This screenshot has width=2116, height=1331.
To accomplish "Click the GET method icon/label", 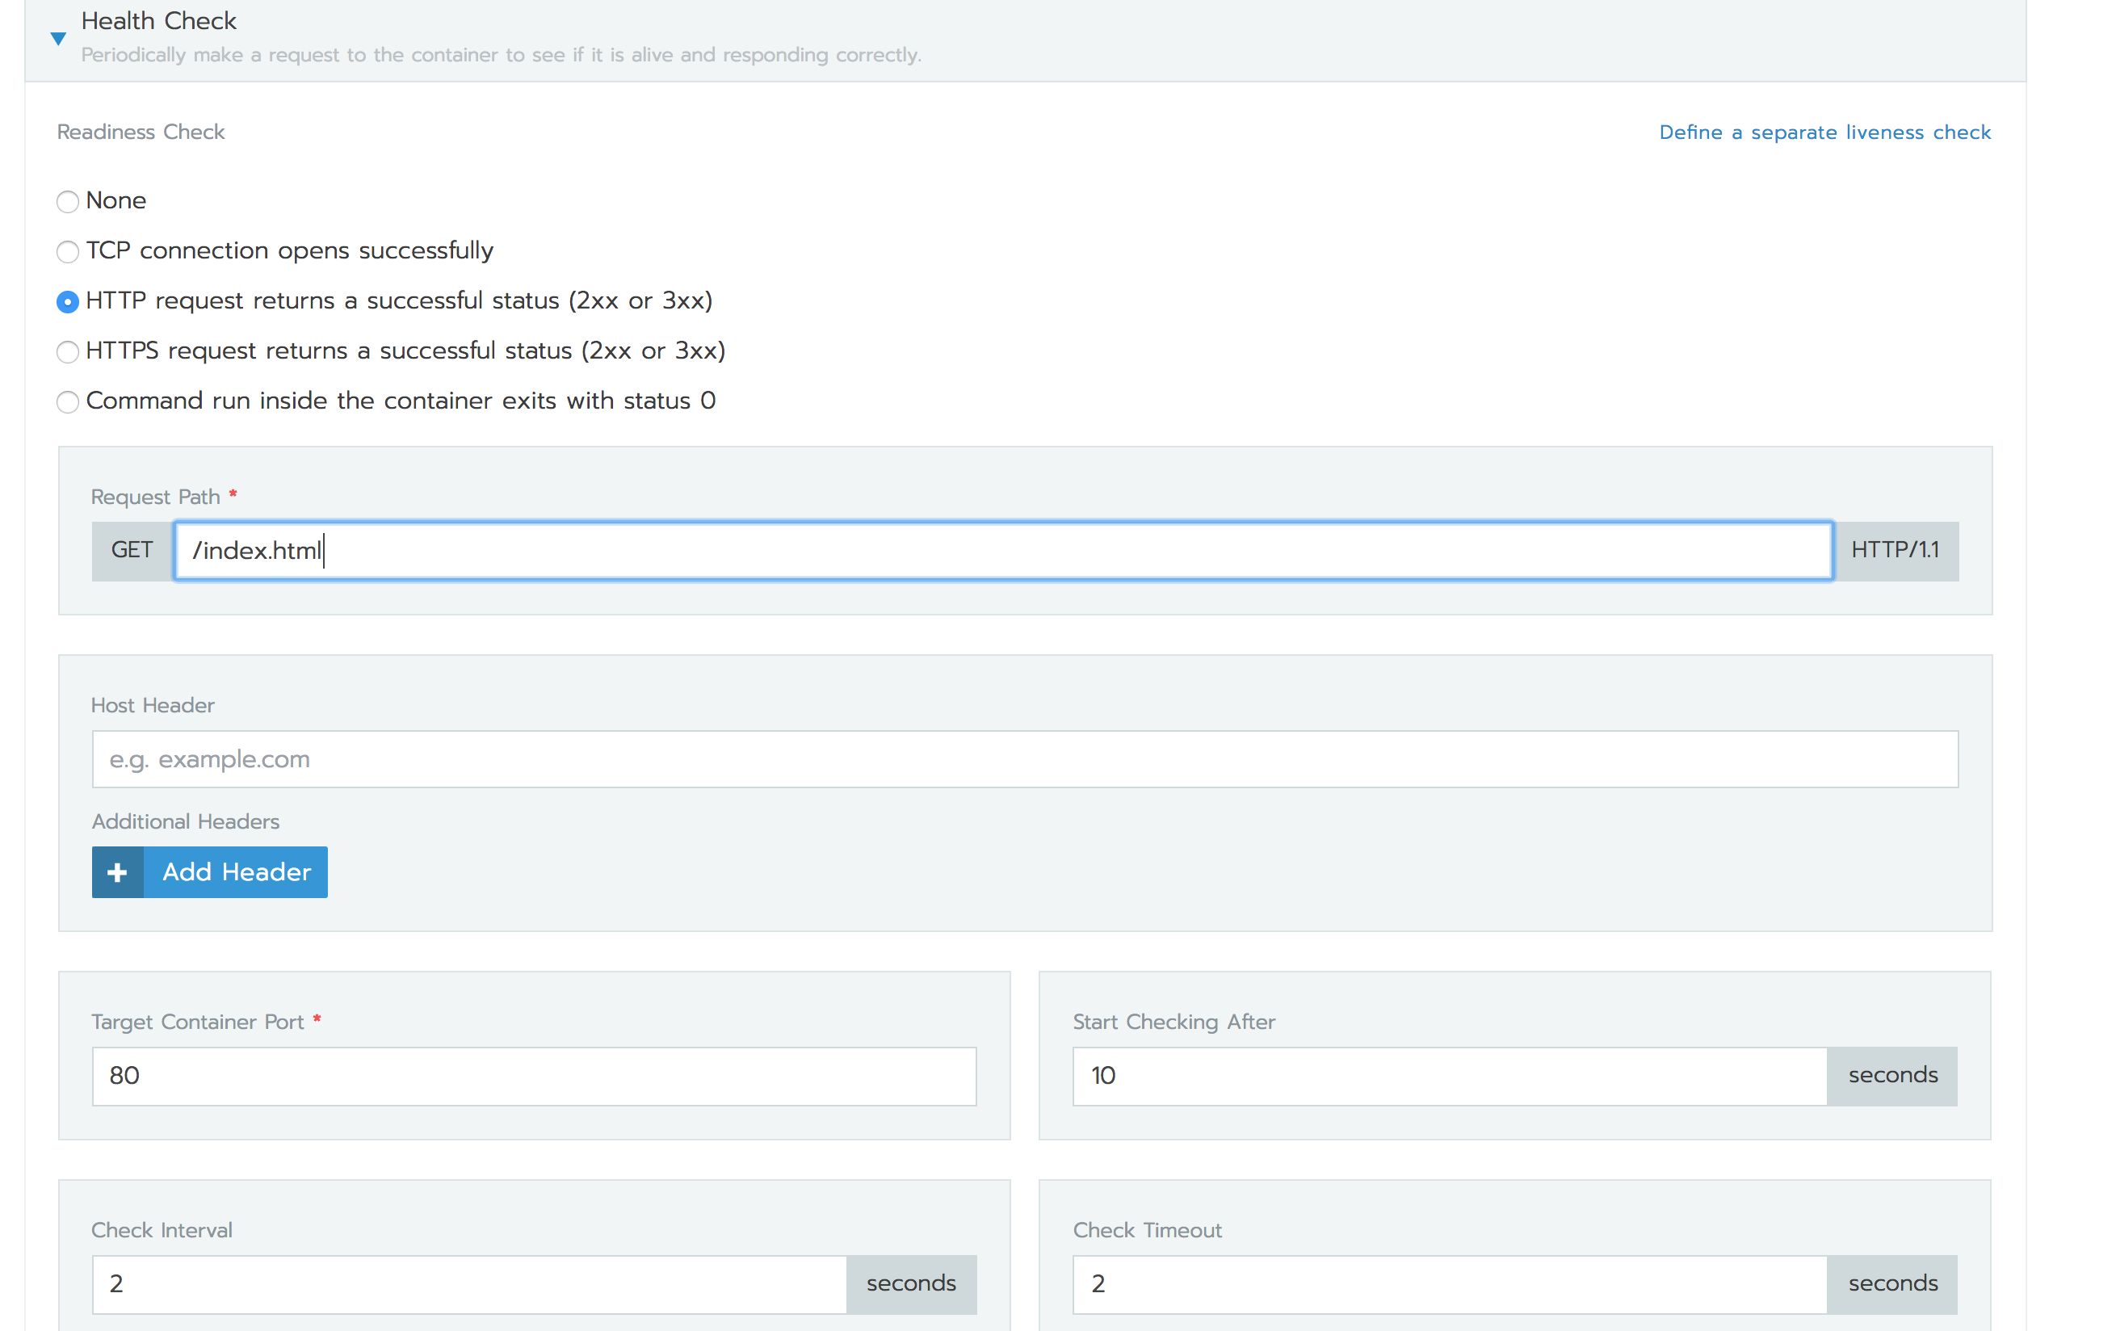I will pyautogui.click(x=130, y=549).
